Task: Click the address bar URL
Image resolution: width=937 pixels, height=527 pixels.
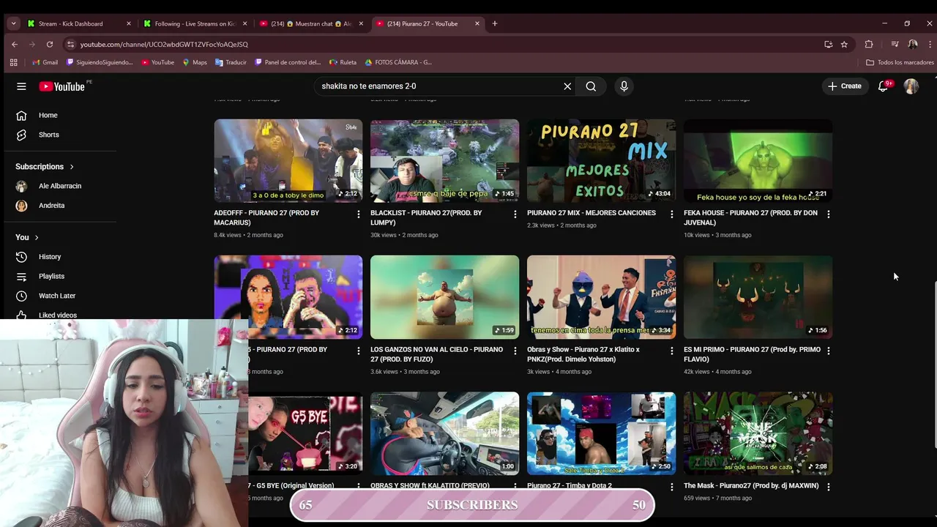Action: [164, 45]
